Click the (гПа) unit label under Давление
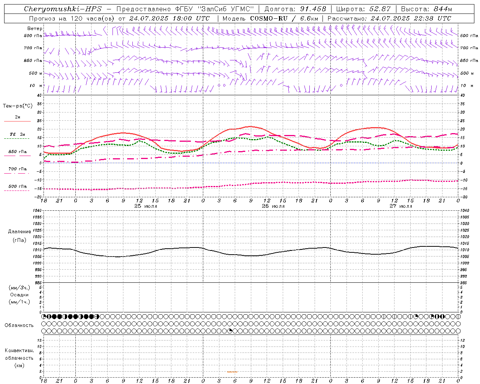The image size is (480, 384). coord(19,240)
